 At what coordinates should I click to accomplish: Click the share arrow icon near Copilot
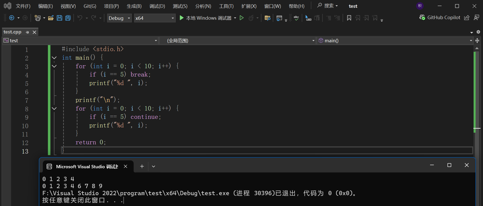[467, 18]
